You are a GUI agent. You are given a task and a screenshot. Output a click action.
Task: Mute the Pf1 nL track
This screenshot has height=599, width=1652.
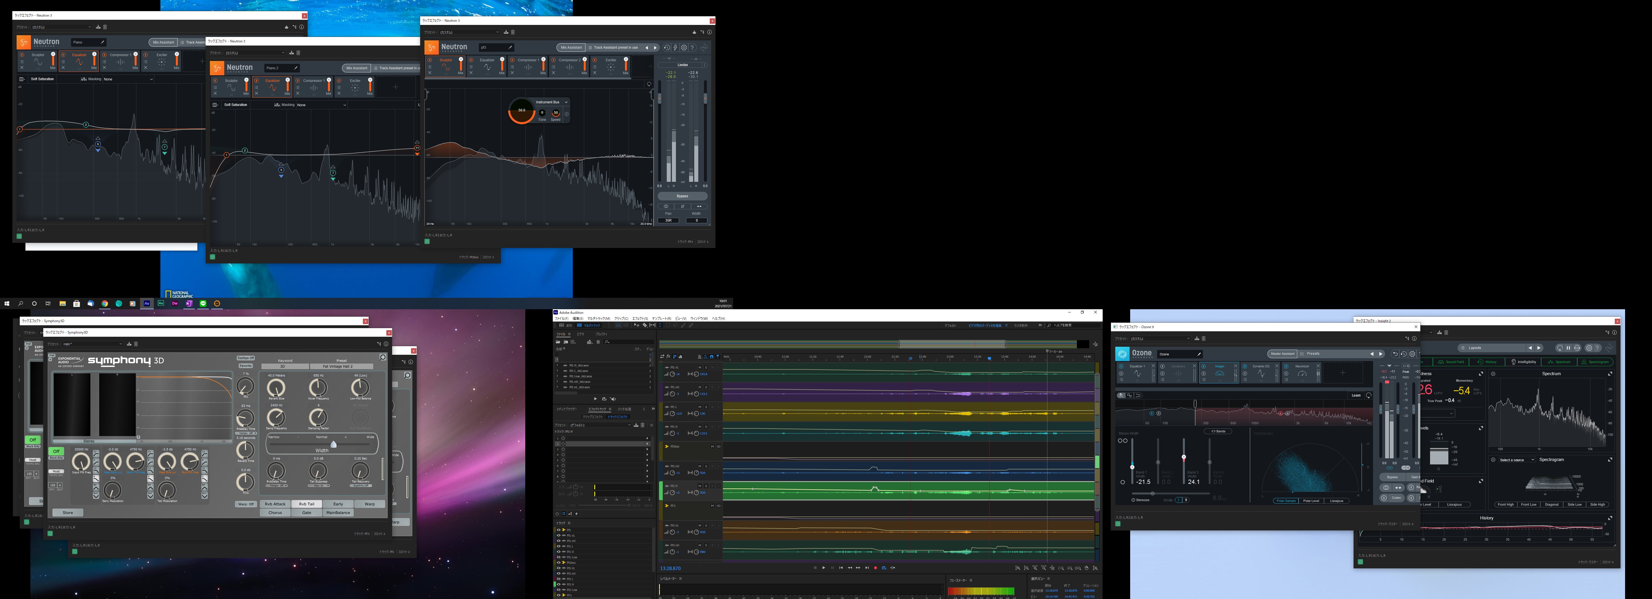click(700, 367)
